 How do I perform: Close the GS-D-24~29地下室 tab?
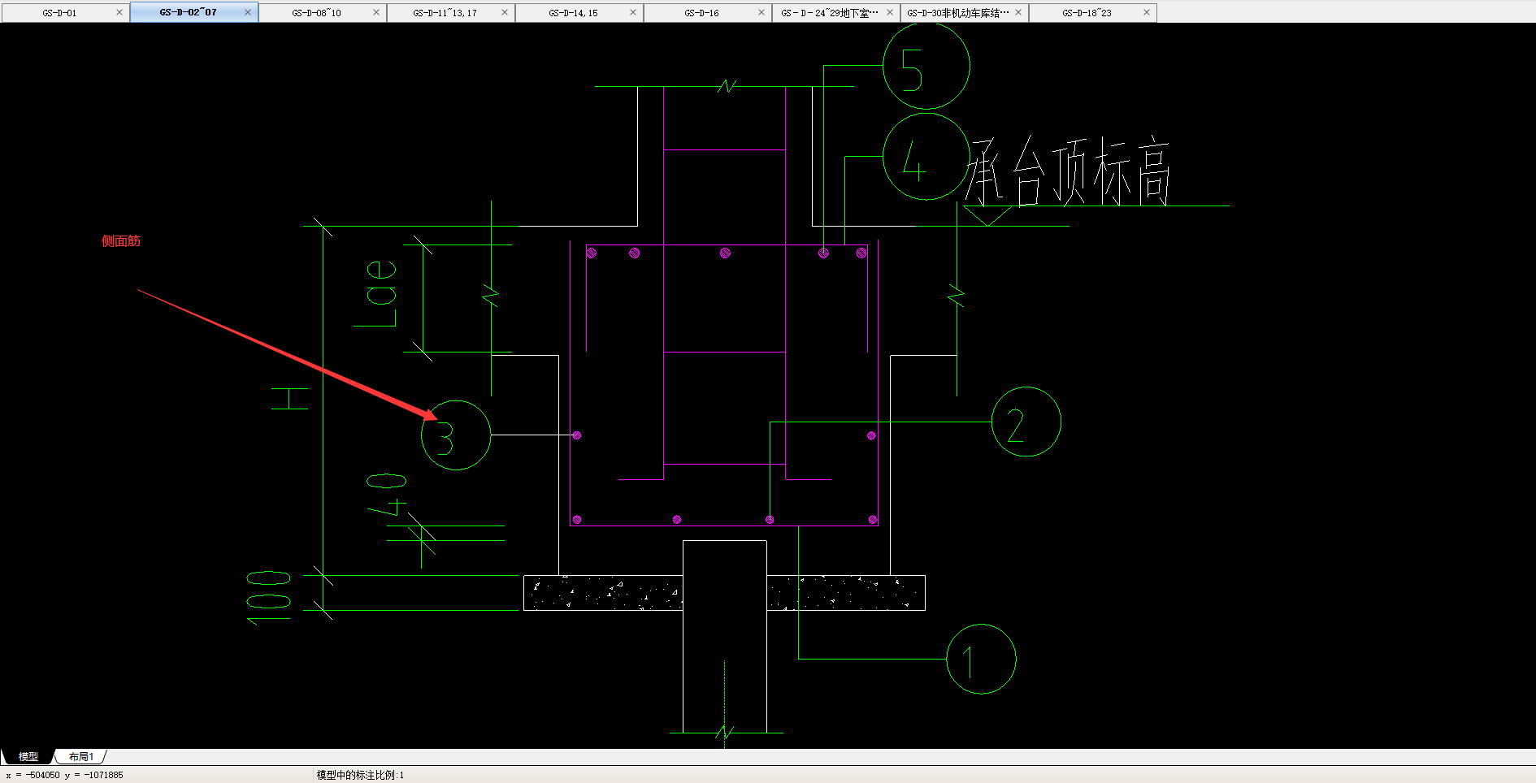[890, 12]
